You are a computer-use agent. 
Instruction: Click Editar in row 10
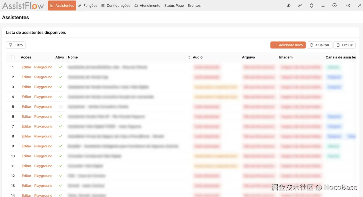pos(26,156)
